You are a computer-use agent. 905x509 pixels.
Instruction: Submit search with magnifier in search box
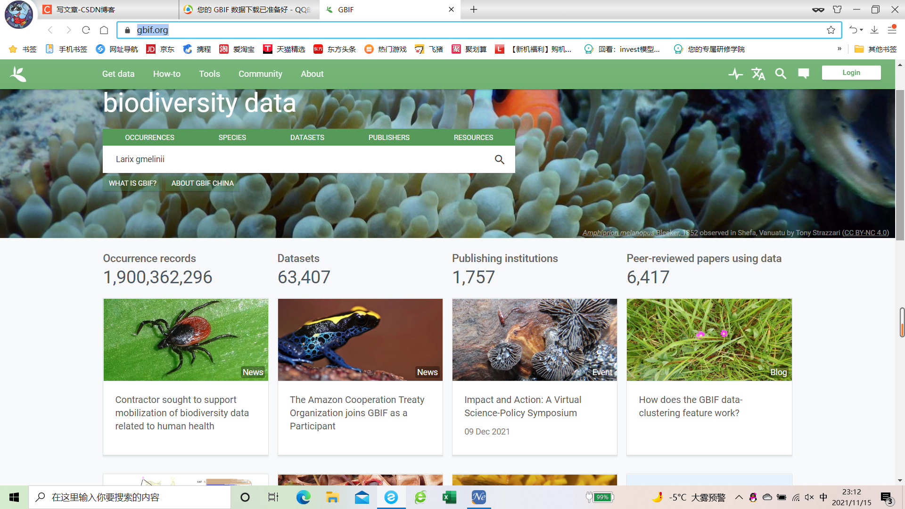pos(500,160)
